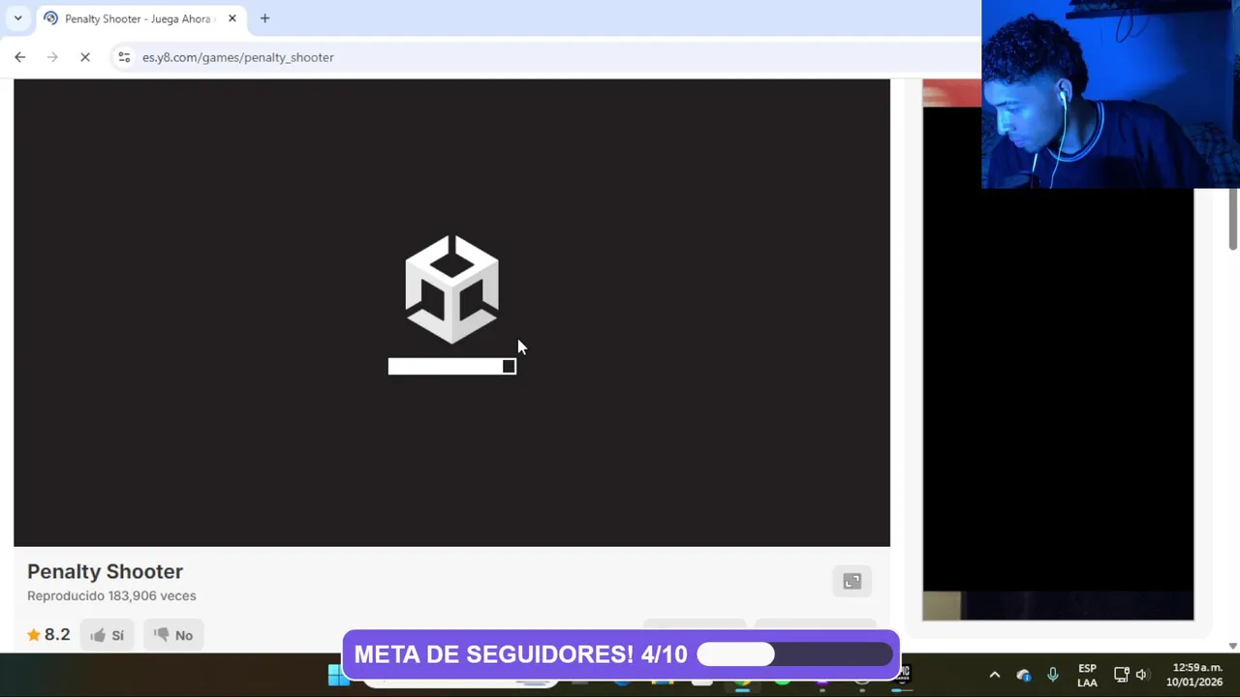This screenshot has height=697, width=1240.
Task: Click the address bar URL es.y8.com/games/penalty_shooter
Action: pos(238,57)
